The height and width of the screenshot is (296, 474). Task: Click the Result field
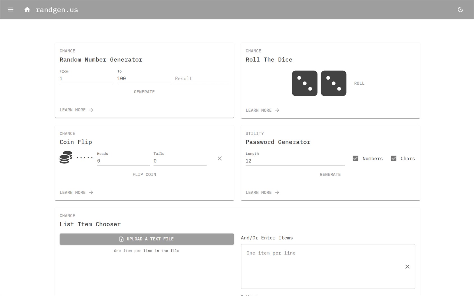tap(202, 78)
